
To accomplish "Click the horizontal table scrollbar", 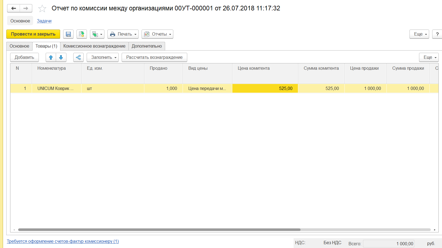I will pyautogui.click(x=159, y=230).
